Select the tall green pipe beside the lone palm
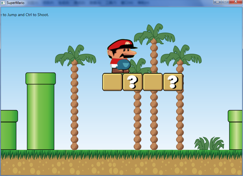 pos(41,111)
